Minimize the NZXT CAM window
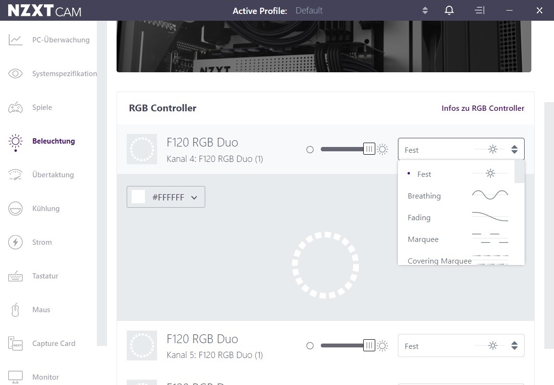 pos(509,10)
